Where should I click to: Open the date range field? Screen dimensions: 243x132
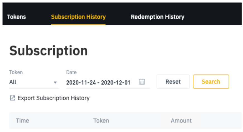pyautogui.click(x=108, y=82)
